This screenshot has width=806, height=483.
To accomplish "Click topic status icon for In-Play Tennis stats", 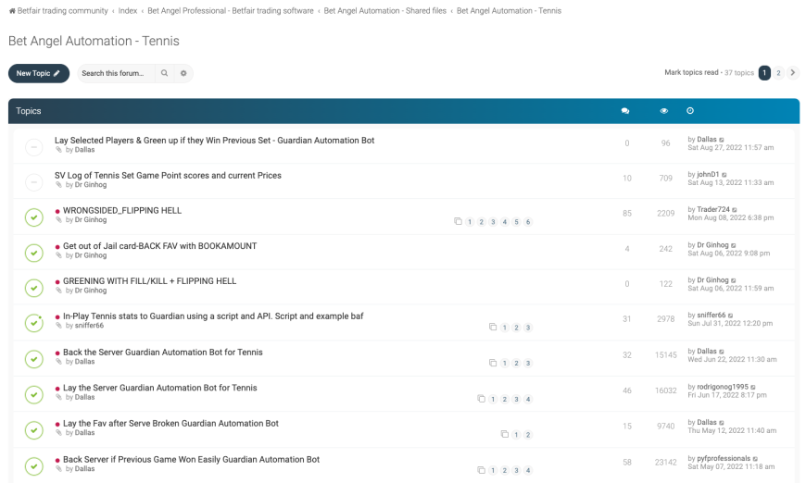I will coord(34,323).
